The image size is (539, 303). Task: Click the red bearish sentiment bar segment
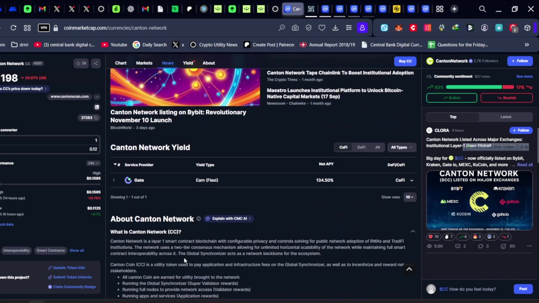[x=508, y=87]
